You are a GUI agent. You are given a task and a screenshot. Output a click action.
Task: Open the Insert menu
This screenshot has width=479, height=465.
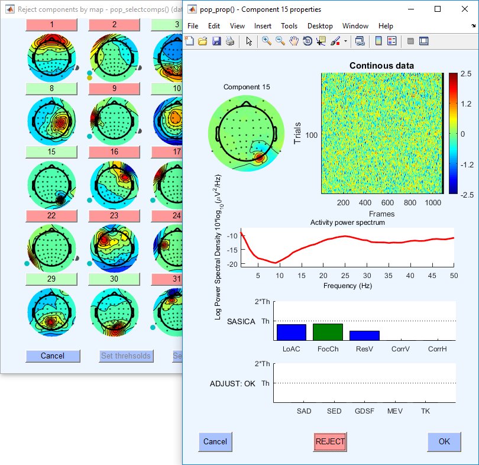[263, 26]
